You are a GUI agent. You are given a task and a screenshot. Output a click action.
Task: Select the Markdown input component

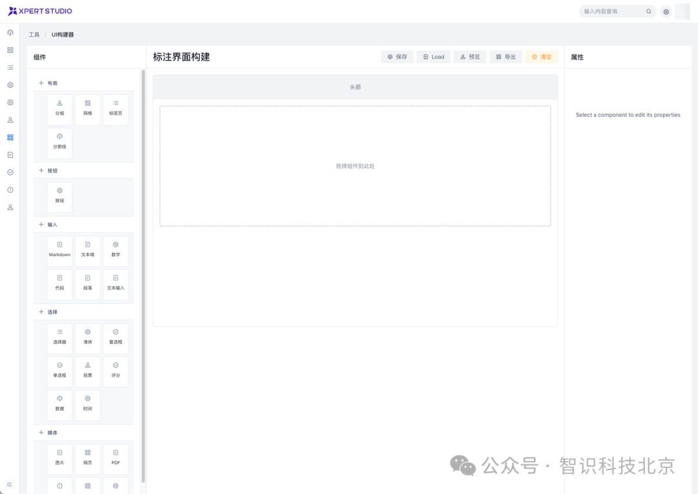click(x=59, y=251)
